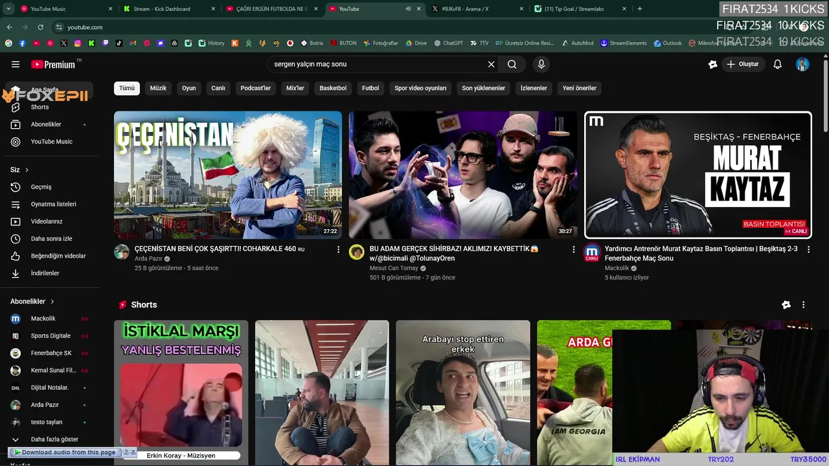This screenshot has height=466, width=829.
Task: Open the ChatGPT bookmark
Action: coord(448,43)
